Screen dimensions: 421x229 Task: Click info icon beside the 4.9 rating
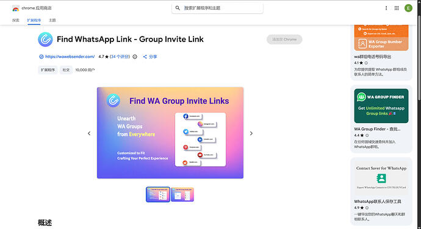coord(367,208)
